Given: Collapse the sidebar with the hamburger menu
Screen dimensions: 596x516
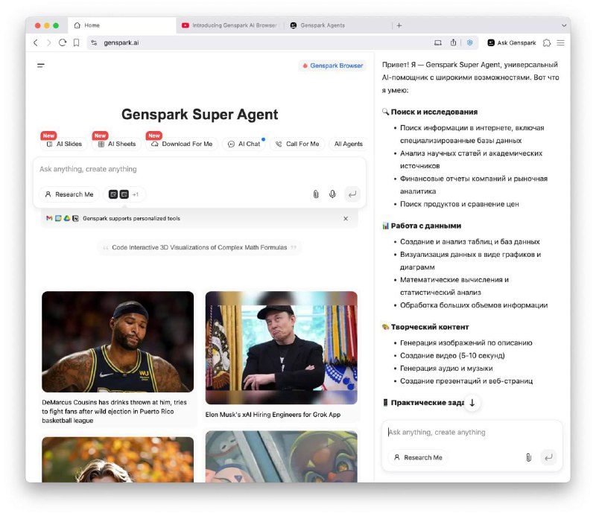Looking at the screenshot, I should point(41,66).
